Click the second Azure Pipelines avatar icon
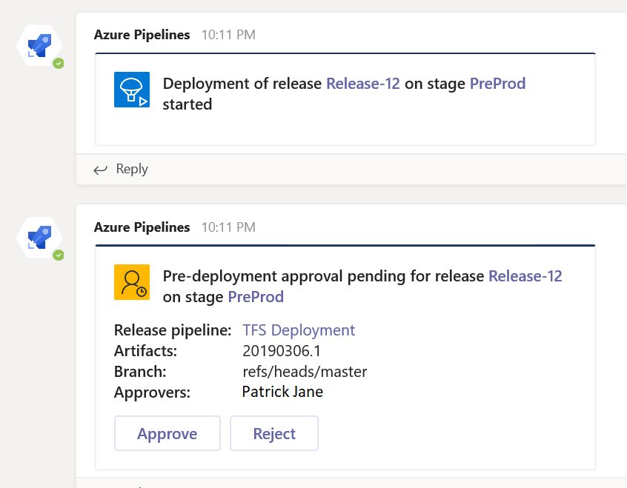Viewport: 627px width, 488px height. coord(39,238)
